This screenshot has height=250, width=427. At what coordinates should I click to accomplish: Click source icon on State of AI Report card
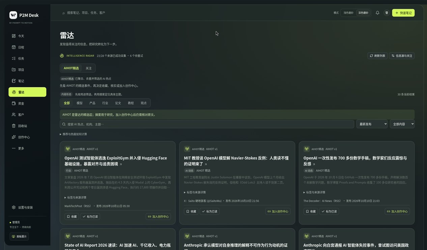pos(67,236)
